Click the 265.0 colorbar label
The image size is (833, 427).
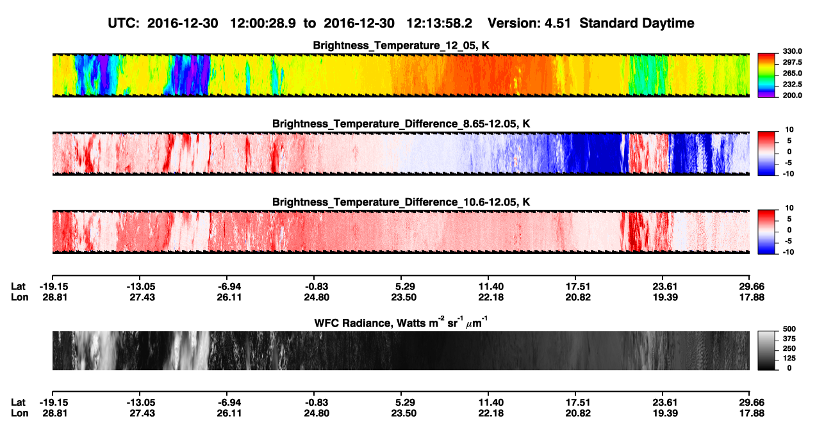pyautogui.click(x=792, y=73)
